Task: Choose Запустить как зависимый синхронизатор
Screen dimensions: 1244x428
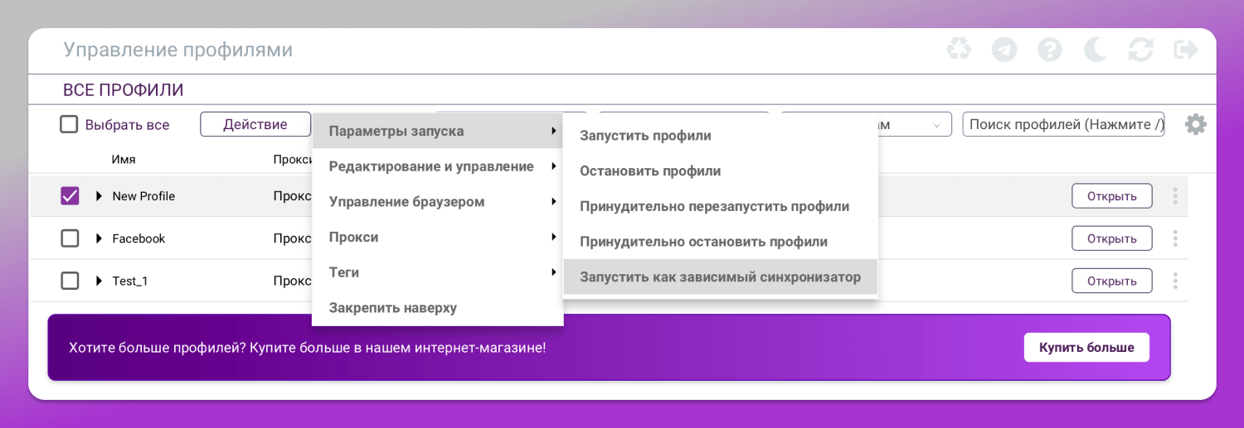Action: [x=721, y=277]
